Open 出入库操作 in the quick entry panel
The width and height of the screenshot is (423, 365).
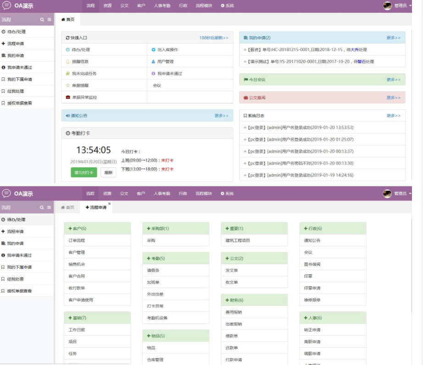click(167, 49)
